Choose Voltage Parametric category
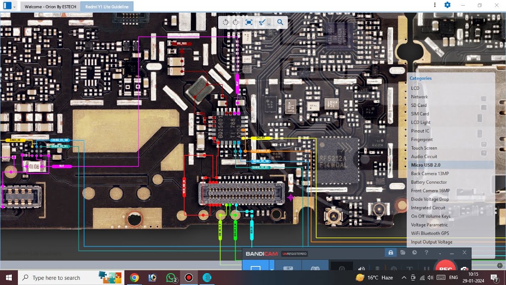506x285 pixels. (x=429, y=225)
